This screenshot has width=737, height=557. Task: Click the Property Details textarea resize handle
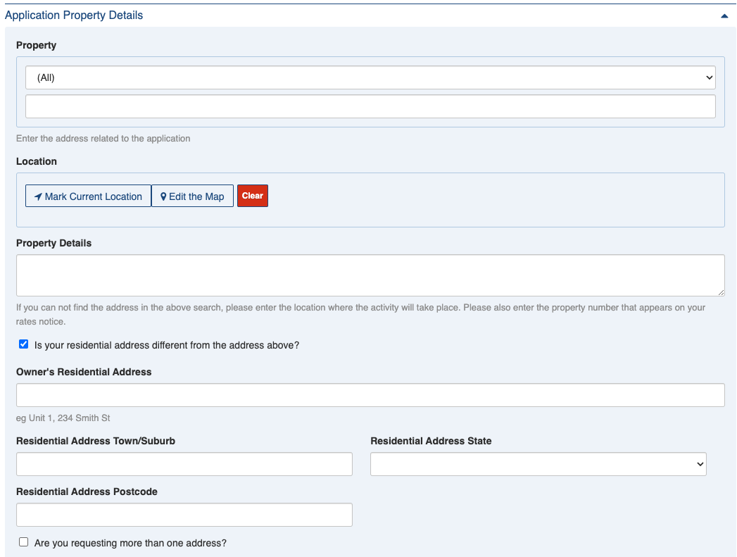(721, 292)
